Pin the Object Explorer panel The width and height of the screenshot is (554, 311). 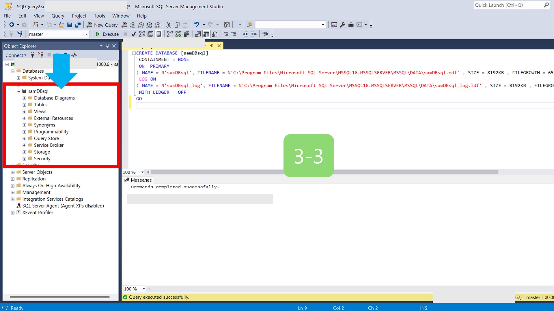tap(108, 46)
